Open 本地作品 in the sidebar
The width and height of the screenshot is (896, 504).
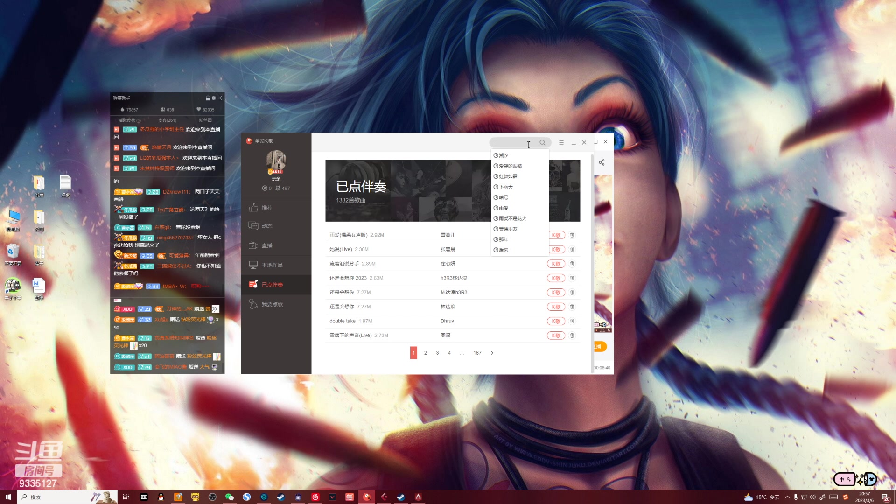coord(276,265)
